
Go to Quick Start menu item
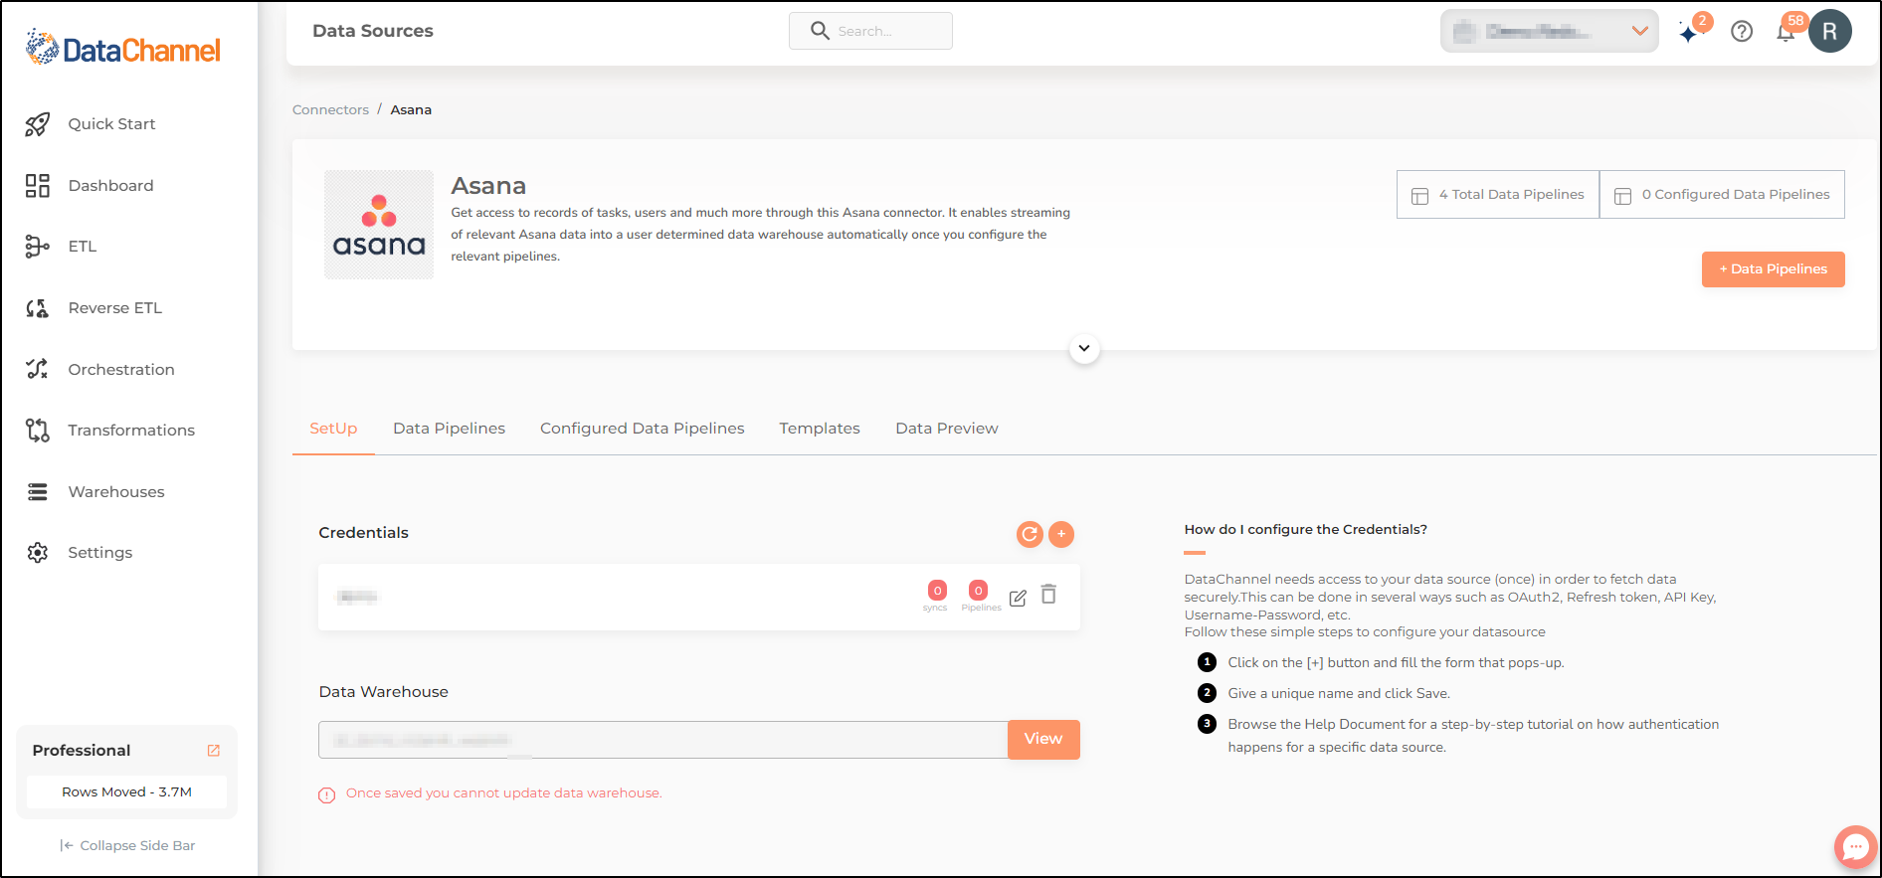click(111, 124)
